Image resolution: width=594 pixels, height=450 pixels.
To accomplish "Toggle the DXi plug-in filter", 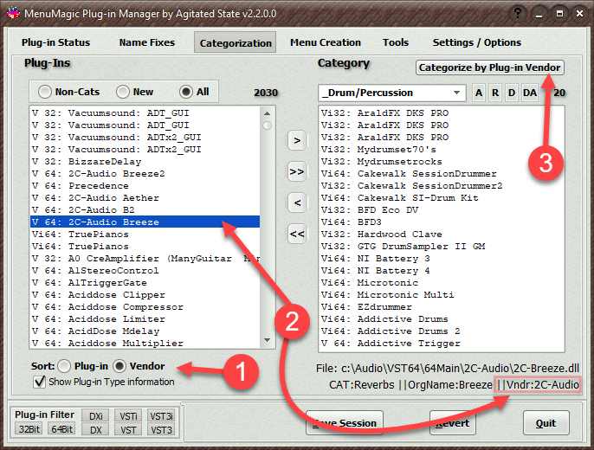I will [x=95, y=416].
